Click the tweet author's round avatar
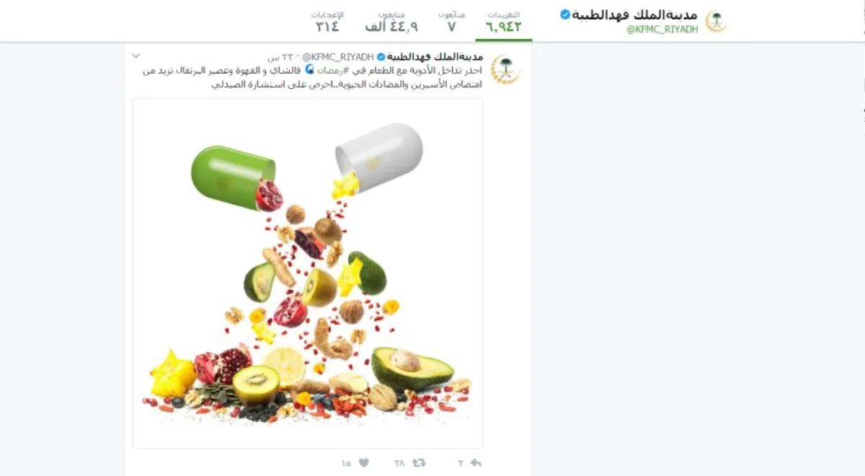 [x=505, y=69]
